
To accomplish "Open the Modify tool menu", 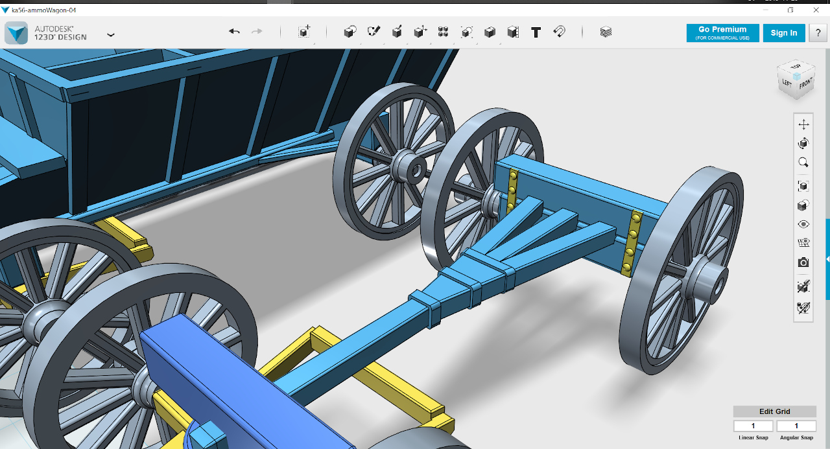I will click(420, 32).
